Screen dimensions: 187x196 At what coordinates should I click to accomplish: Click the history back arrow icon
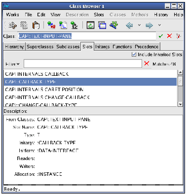129,25
